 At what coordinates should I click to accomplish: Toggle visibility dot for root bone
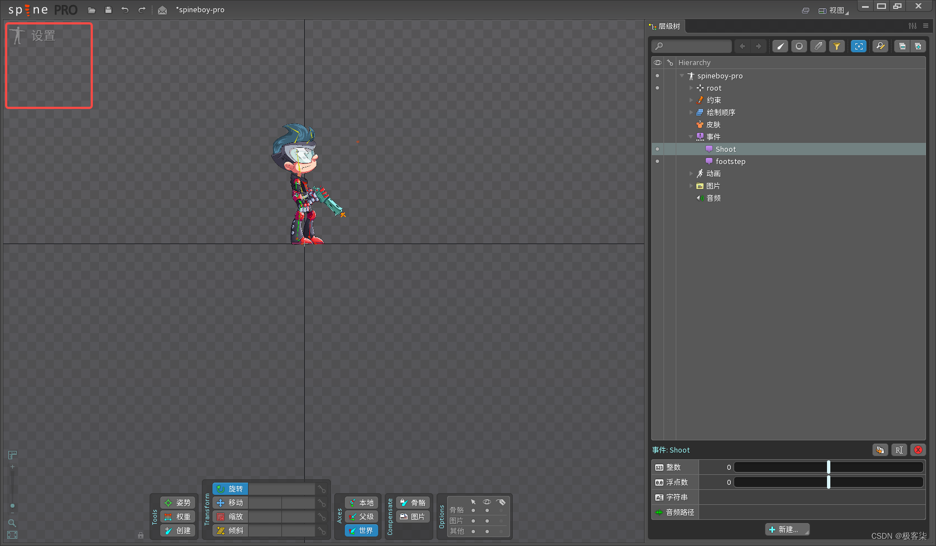coord(657,88)
